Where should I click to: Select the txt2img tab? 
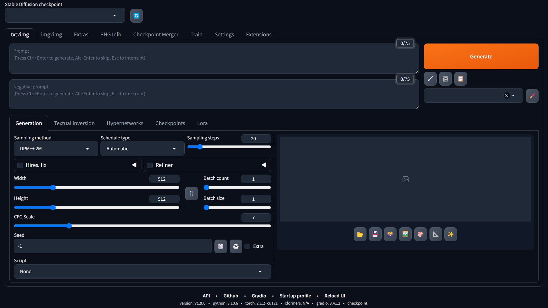pos(20,34)
